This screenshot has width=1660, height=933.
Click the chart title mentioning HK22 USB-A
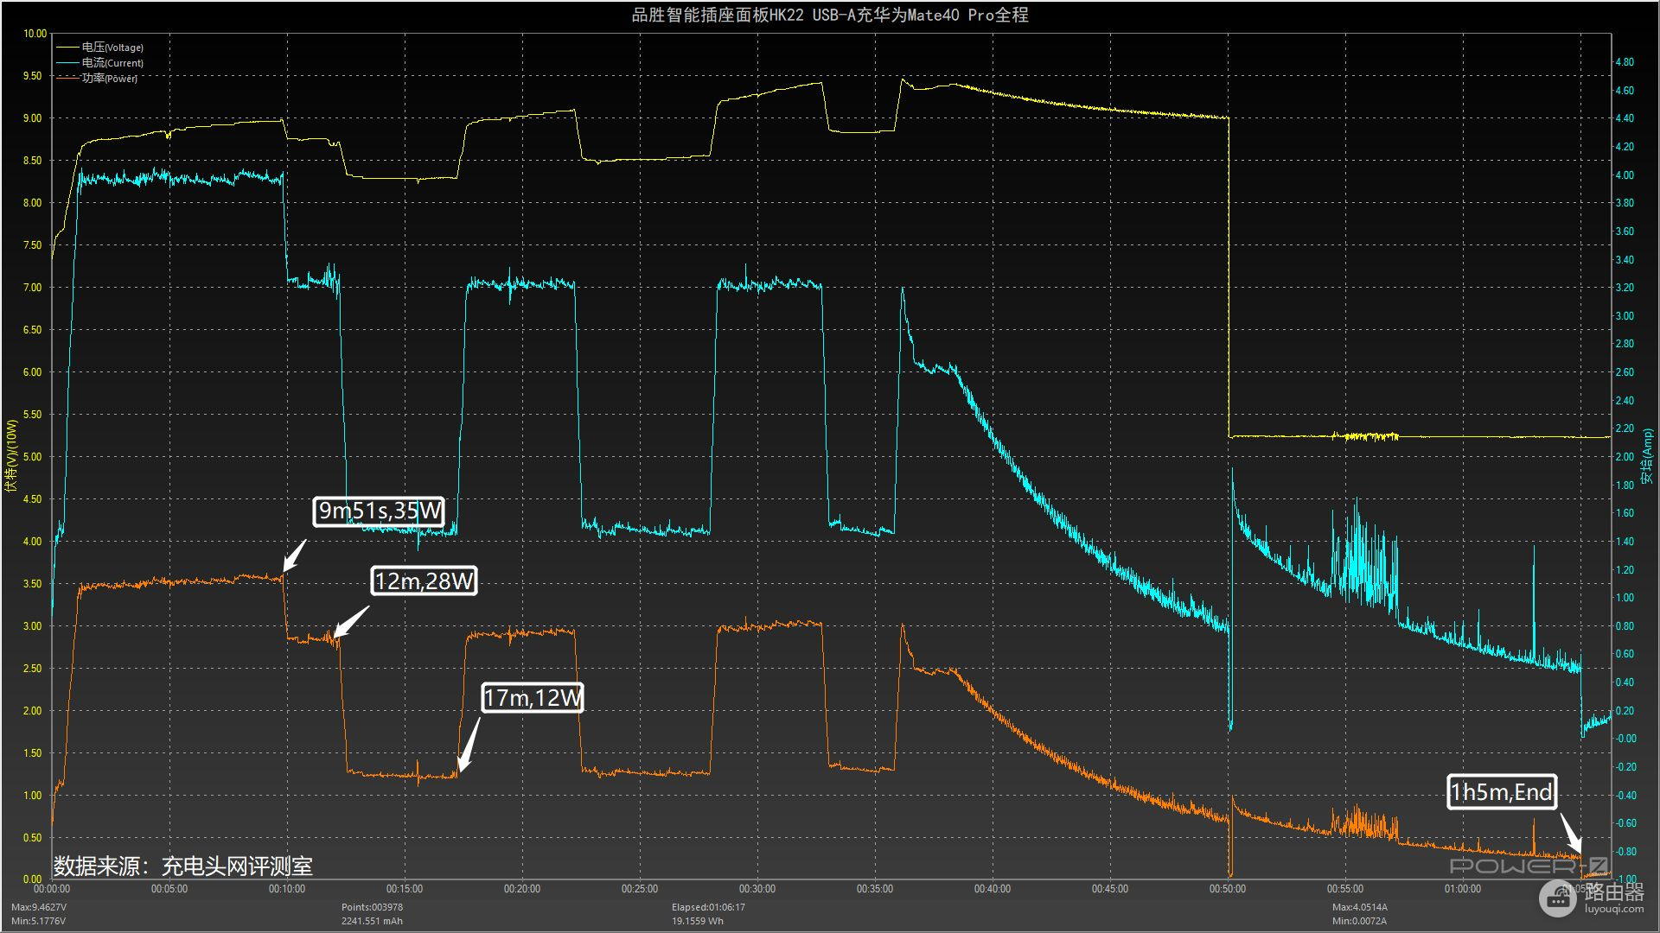(x=830, y=15)
